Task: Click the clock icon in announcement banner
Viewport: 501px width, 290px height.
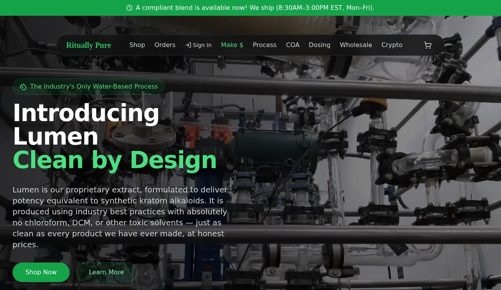Action: pyautogui.click(x=129, y=8)
